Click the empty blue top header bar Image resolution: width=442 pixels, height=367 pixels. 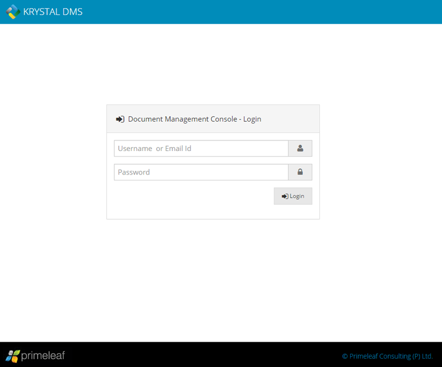coord(252,12)
